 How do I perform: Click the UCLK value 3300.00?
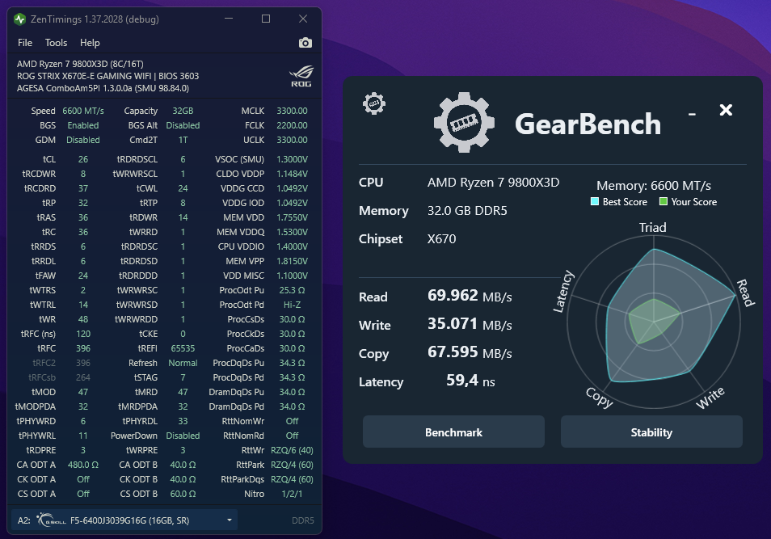pos(292,140)
